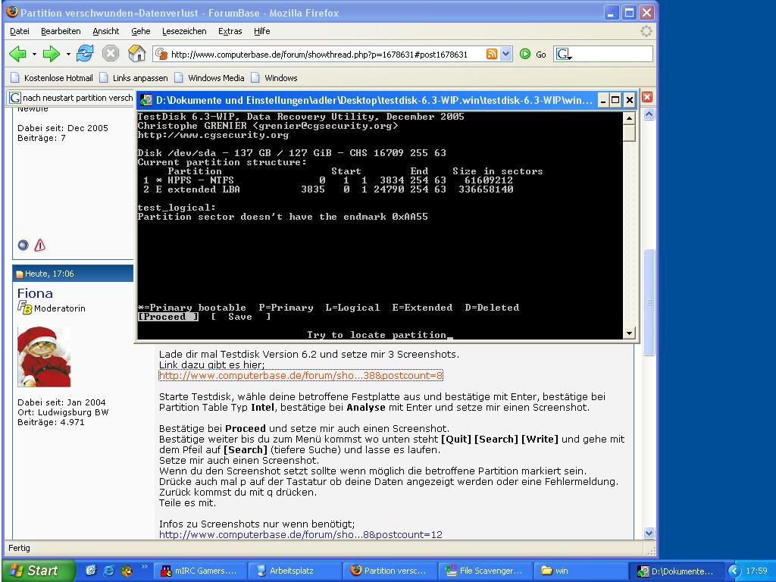Click the third quick launch icon

click(x=127, y=570)
